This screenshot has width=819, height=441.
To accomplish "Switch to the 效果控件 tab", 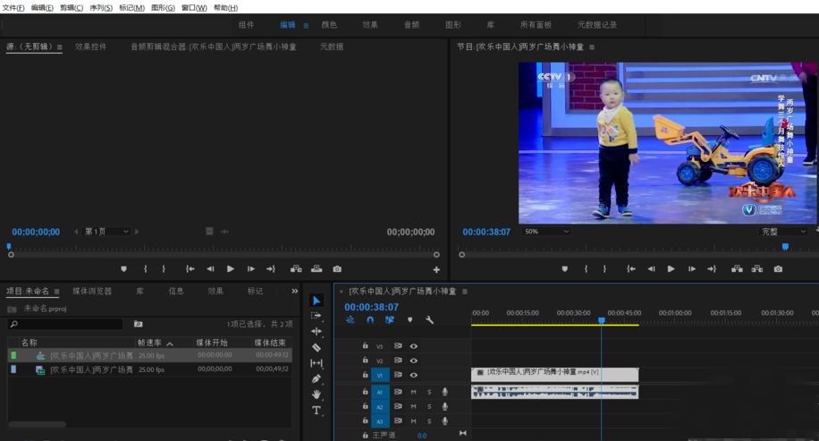I will pyautogui.click(x=90, y=47).
